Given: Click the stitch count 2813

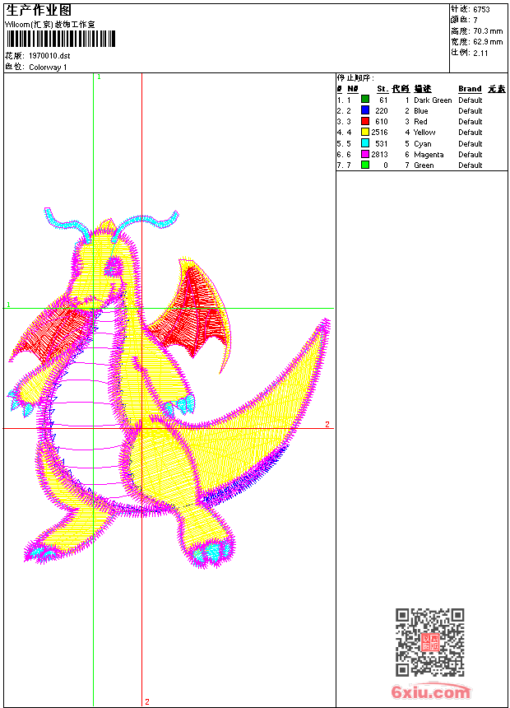Looking at the screenshot, I should [379, 155].
